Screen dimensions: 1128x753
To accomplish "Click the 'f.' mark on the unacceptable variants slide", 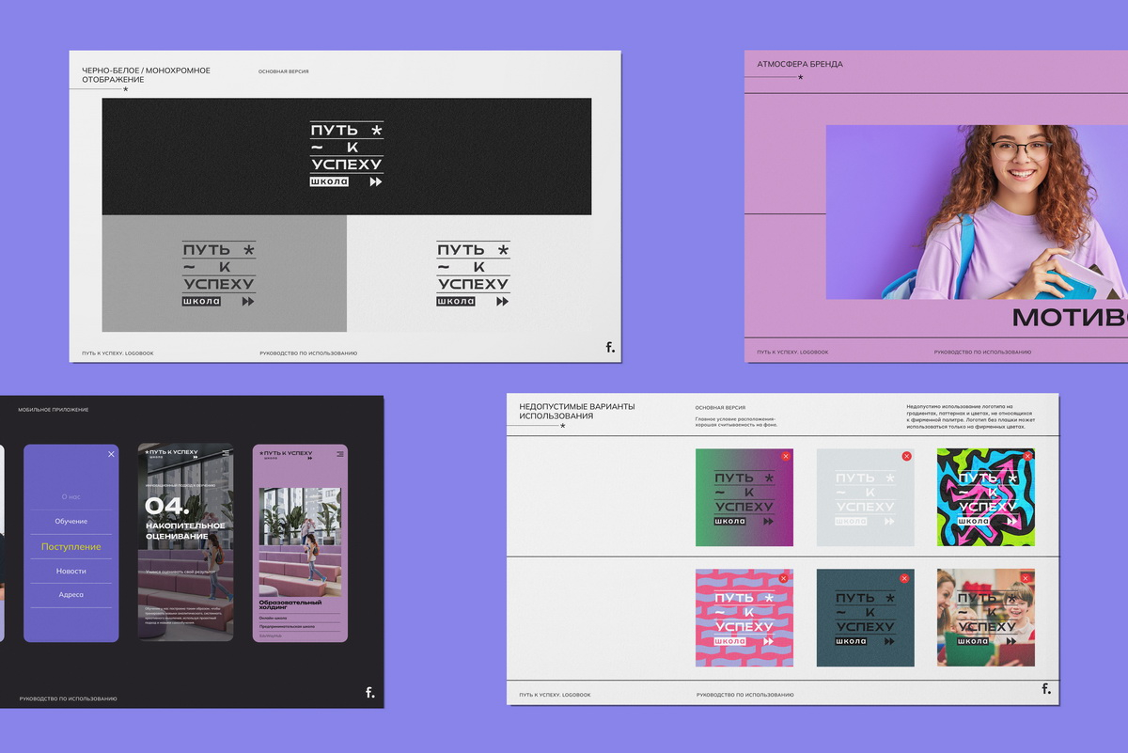I will click(x=1046, y=689).
